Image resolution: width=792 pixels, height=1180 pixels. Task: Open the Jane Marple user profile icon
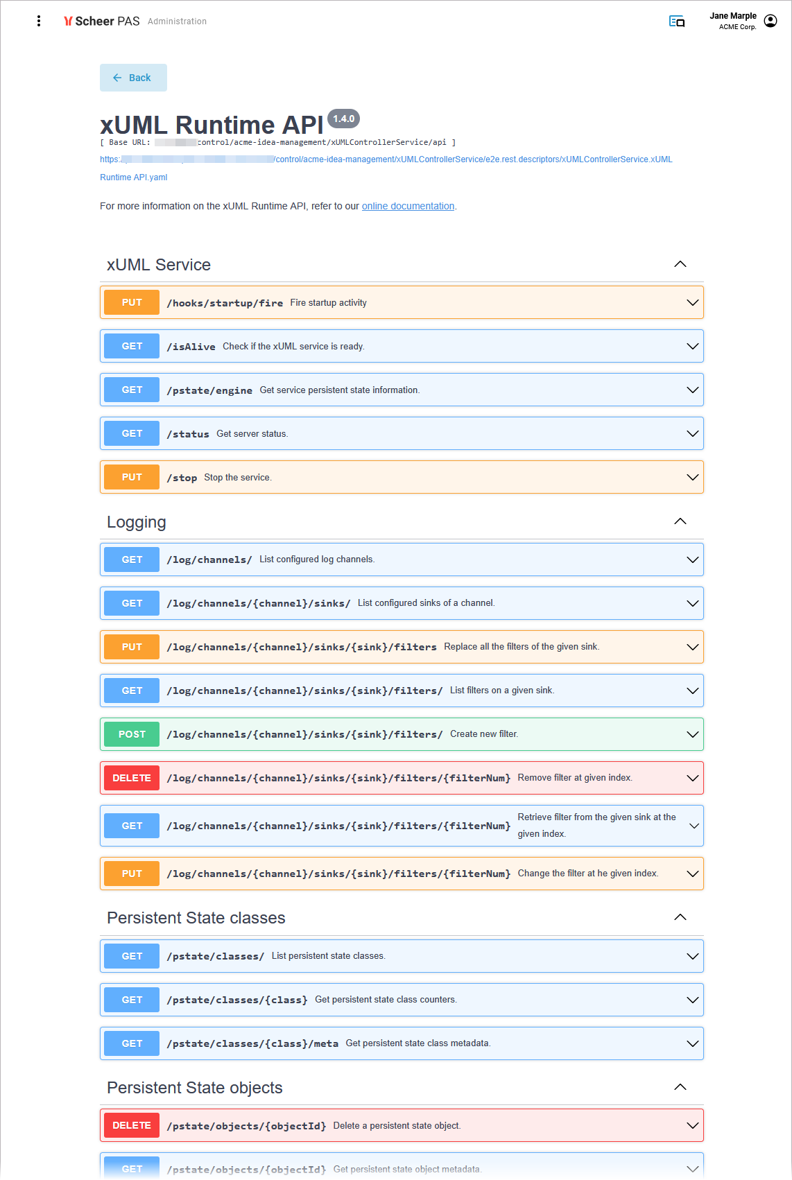[771, 21]
